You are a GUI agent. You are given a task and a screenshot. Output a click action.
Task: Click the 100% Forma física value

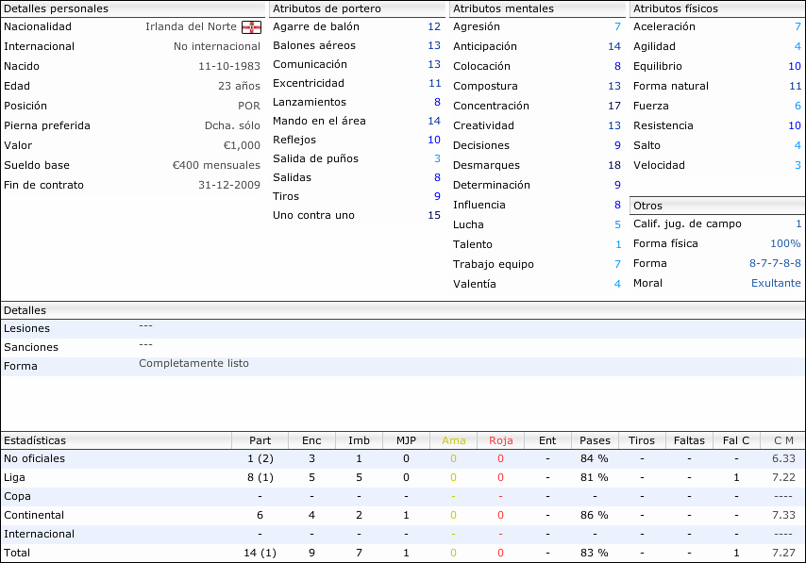785,243
